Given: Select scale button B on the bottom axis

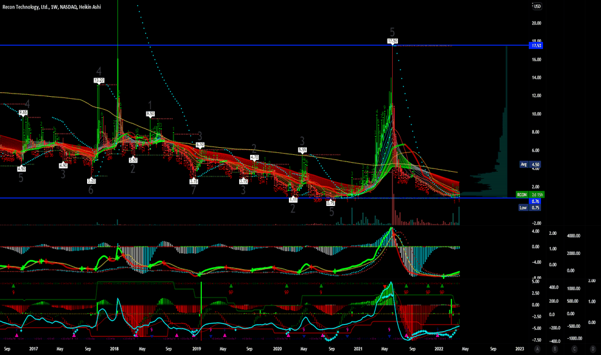Looking at the screenshot, I should coord(555,349).
